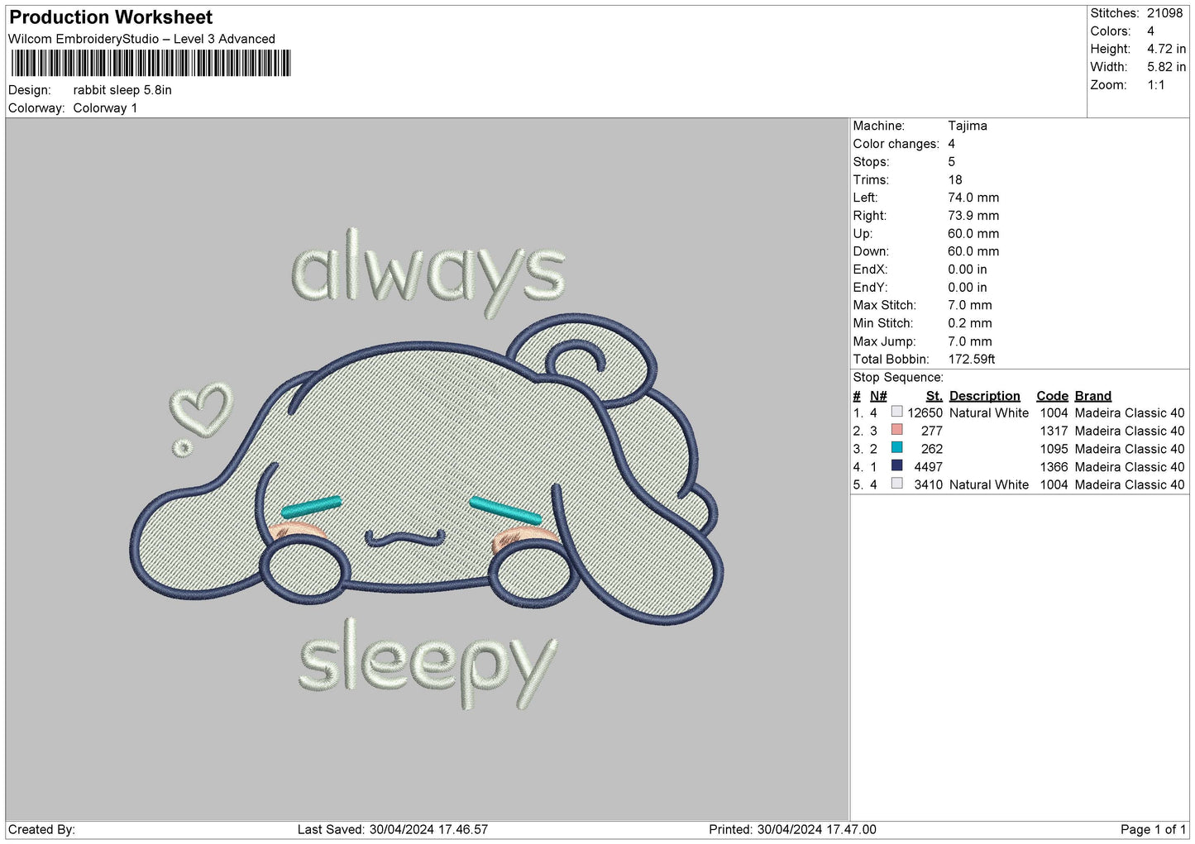This screenshot has height=844, width=1195.
Task: Click the Left value 74.0 mm
Action: (973, 198)
